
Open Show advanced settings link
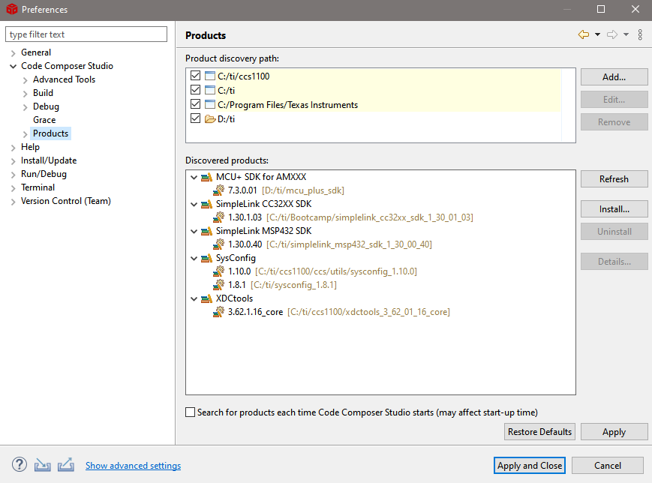[133, 466]
